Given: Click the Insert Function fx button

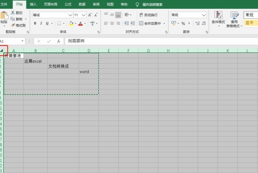Looking at the screenshot, I should click(x=59, y=41).
